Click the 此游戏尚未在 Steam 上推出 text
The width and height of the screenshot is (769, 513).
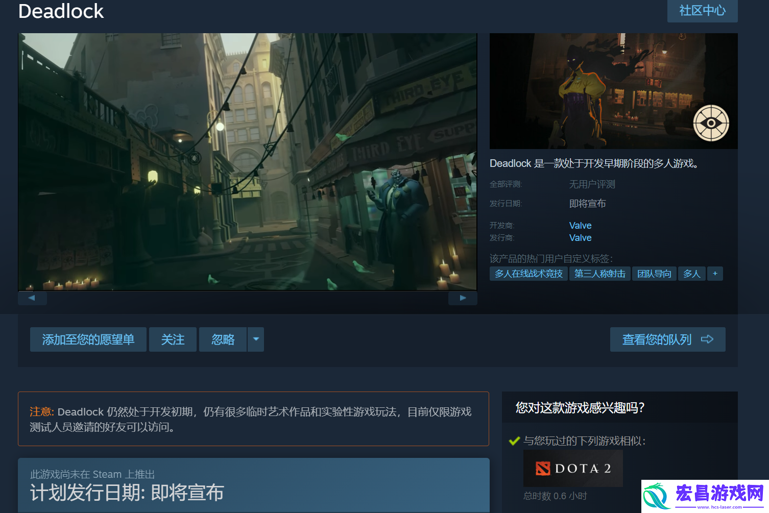(92, 474)
